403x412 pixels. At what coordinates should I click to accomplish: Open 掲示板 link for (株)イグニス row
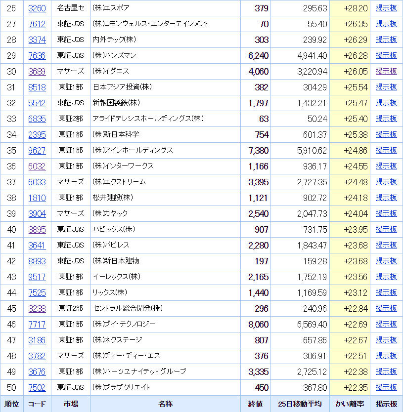386,71
